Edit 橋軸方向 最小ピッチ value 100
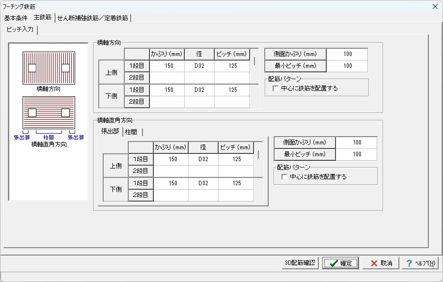The height and width of the screenshot is (282, 443). pyautogui.click(x=347, y=66)
